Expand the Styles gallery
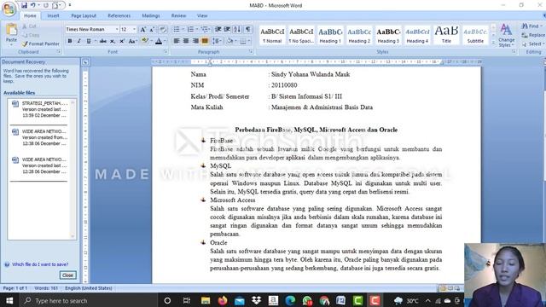 (x=493, y=43)
